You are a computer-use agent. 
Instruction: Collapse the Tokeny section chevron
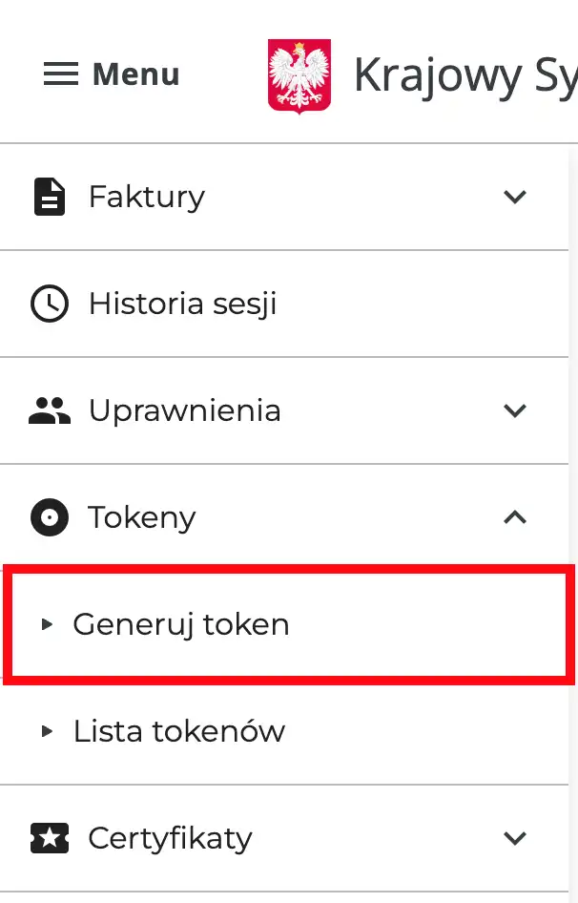515,517
